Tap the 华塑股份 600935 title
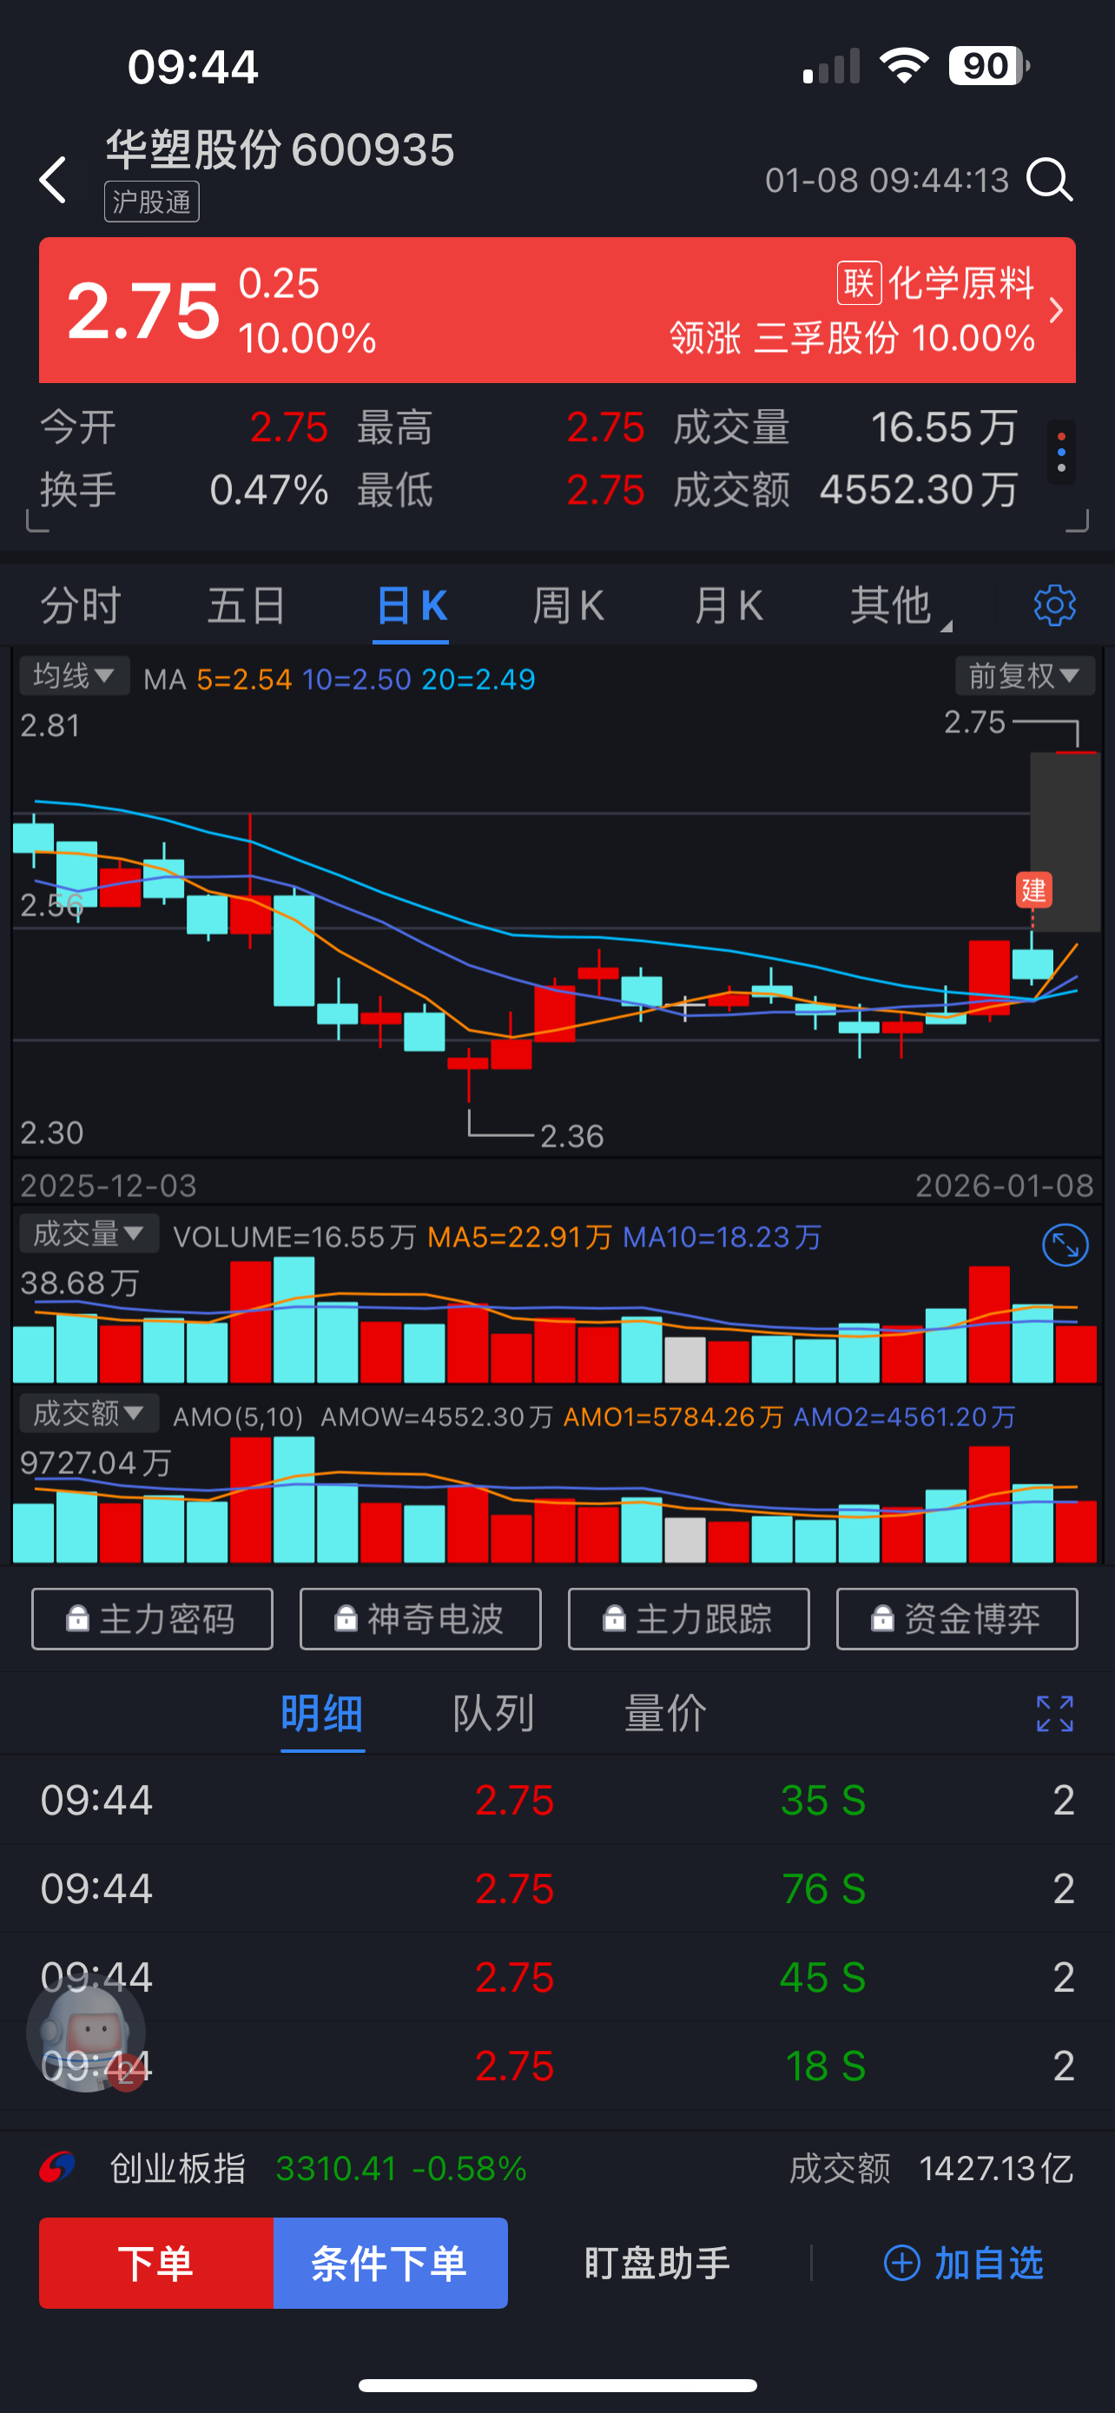The width and height of the screenshot is (1115, 2413). 280,150
